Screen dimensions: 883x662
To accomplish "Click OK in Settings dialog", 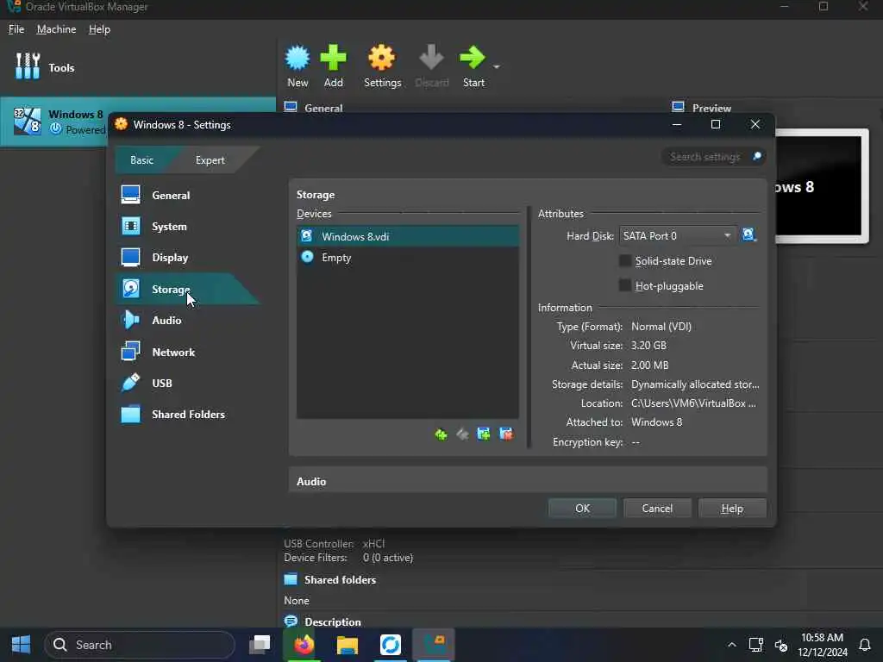I will [582, 509].
